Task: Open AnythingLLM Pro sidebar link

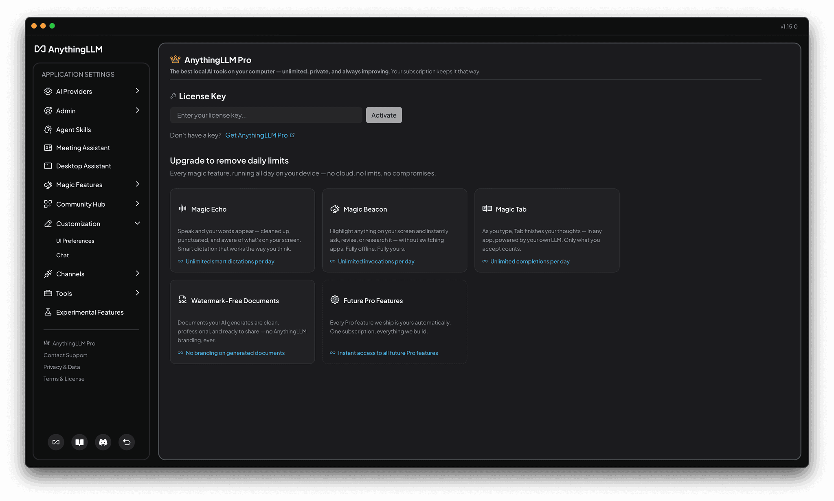Action: coord(69,343)
